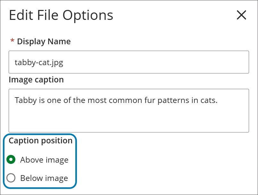Screen dimensions: 258x195
Task: Click the "Below image" option label text
Action: pos(44,178)
